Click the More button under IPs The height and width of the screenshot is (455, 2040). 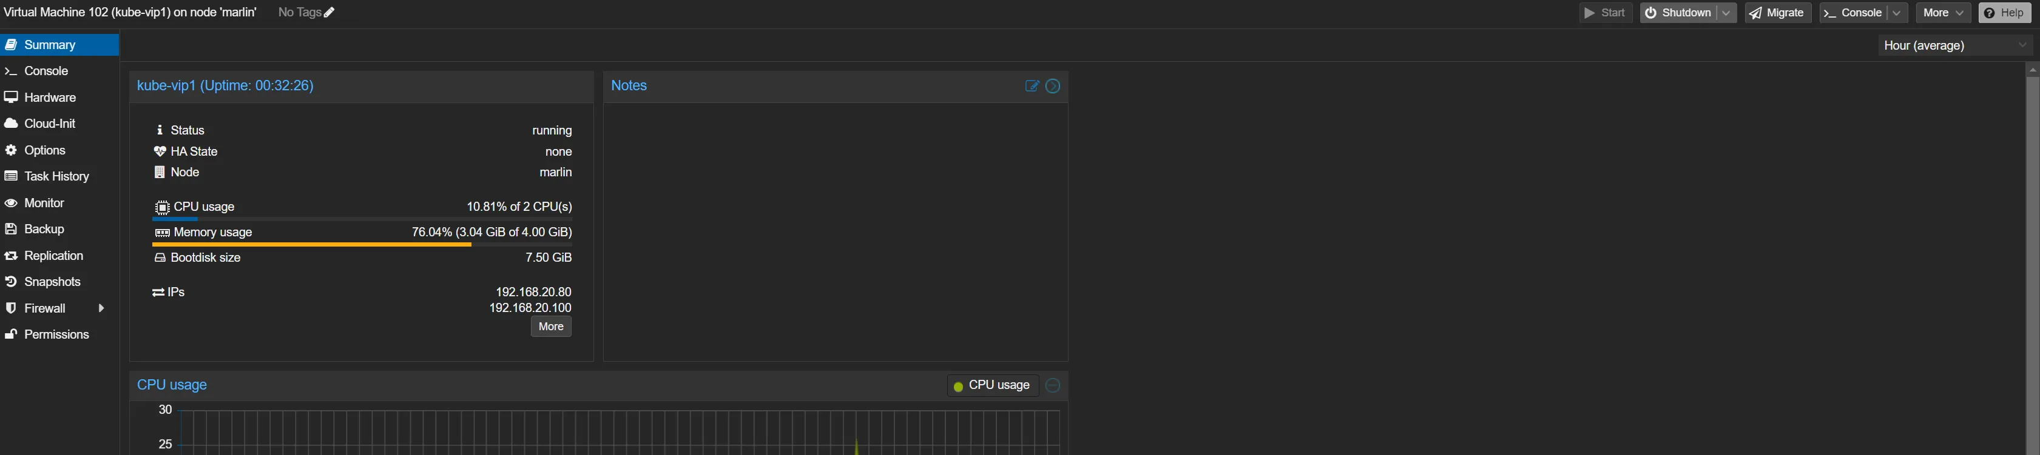pyautogui.click(x=550, y=327)
